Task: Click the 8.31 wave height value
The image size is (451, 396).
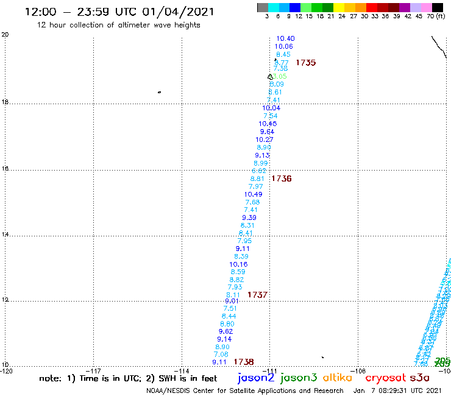Action: [247, 225]
